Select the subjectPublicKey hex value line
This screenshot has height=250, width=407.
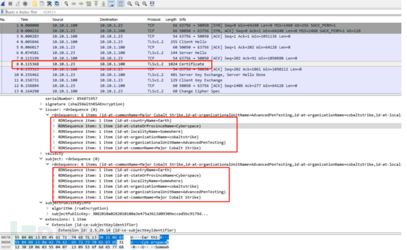pyautogui.click(x=118, y=212)
